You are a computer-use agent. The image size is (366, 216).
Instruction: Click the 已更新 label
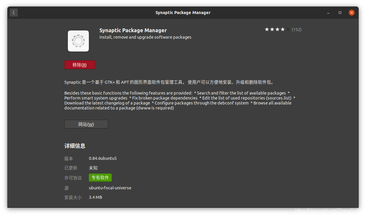click(x=71, y=168)
